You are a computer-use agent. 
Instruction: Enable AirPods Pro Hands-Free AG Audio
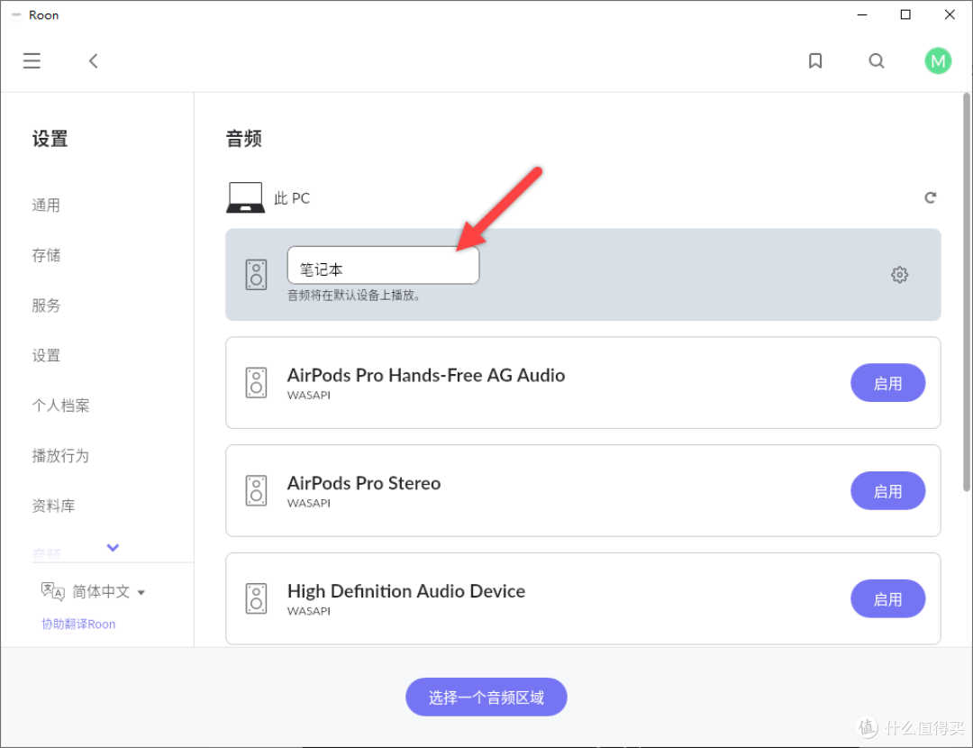[887, 383]
